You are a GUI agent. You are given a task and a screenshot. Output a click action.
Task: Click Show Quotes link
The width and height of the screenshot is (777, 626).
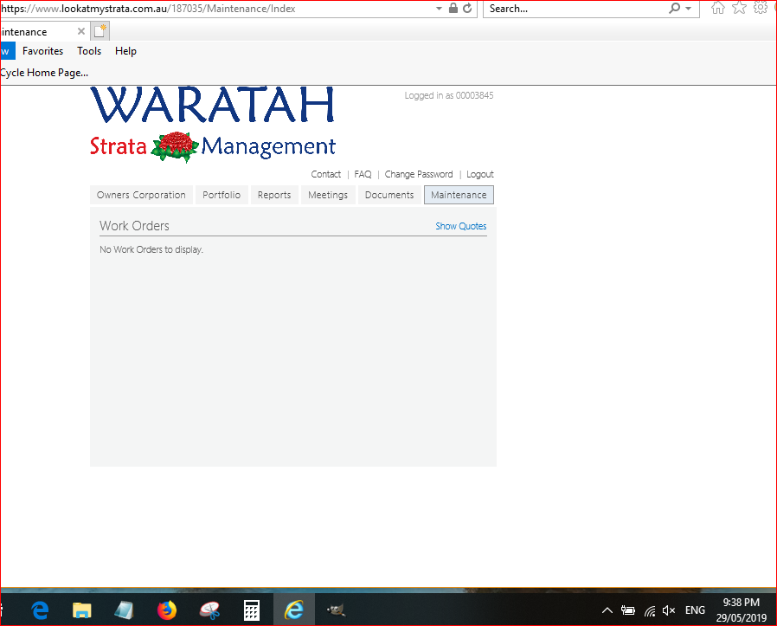pyautogui.click(x=461, y=226)
